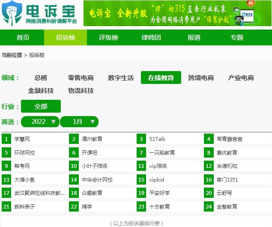This screenshot has height=227, width=272.
Task: Expand the 2022 year dropdown
Action: click(40, 122)
